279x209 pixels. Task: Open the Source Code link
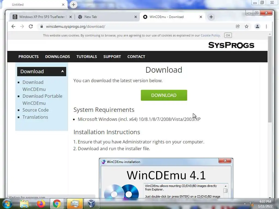point(36,110)
